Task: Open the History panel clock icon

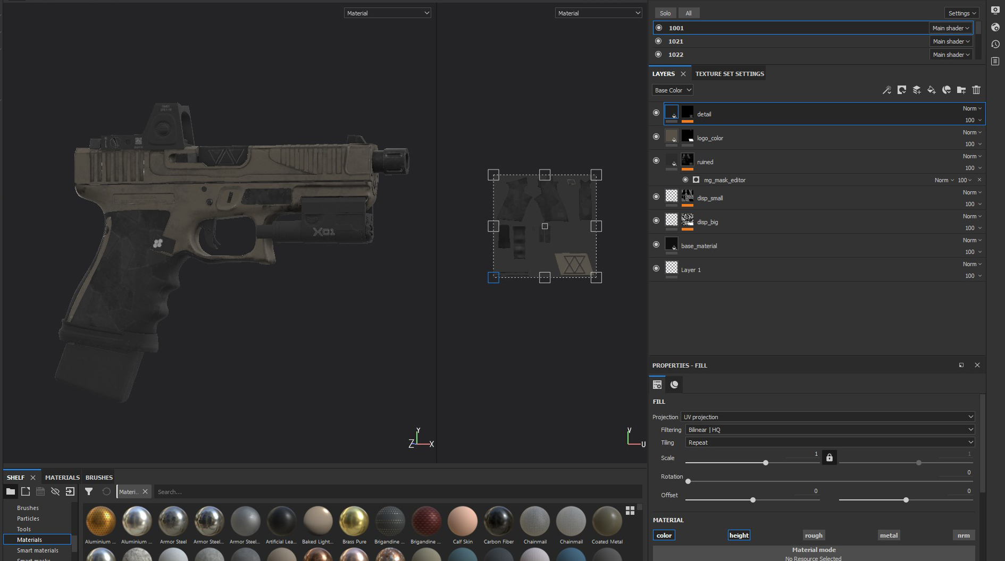Action: (995, 45)
